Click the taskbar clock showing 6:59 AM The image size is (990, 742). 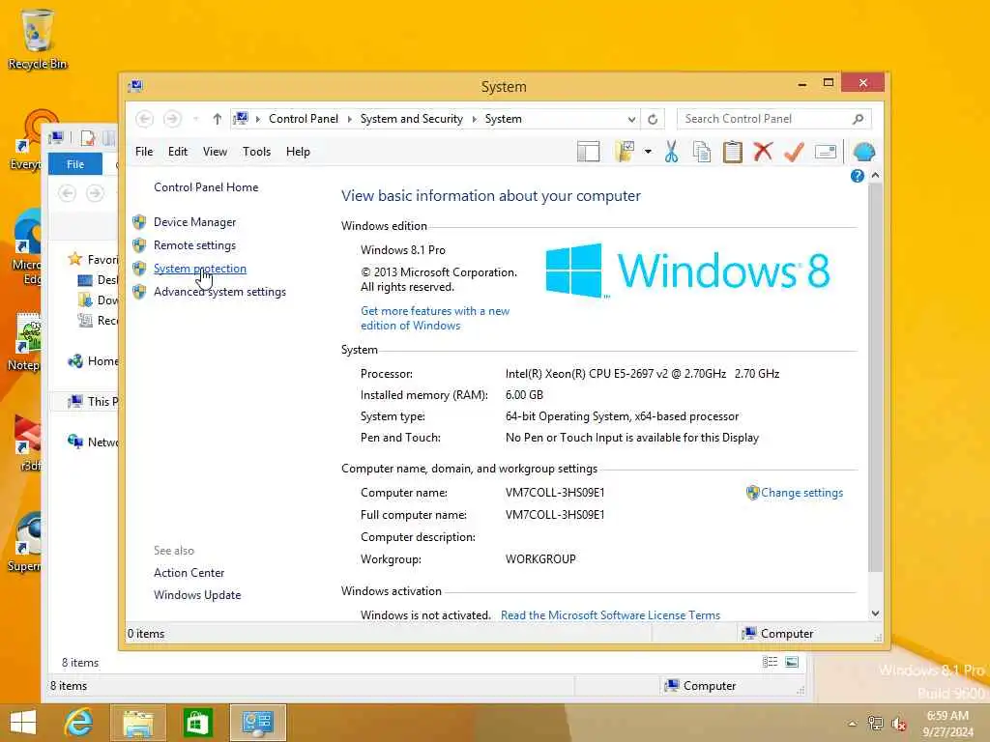(947, 724)
